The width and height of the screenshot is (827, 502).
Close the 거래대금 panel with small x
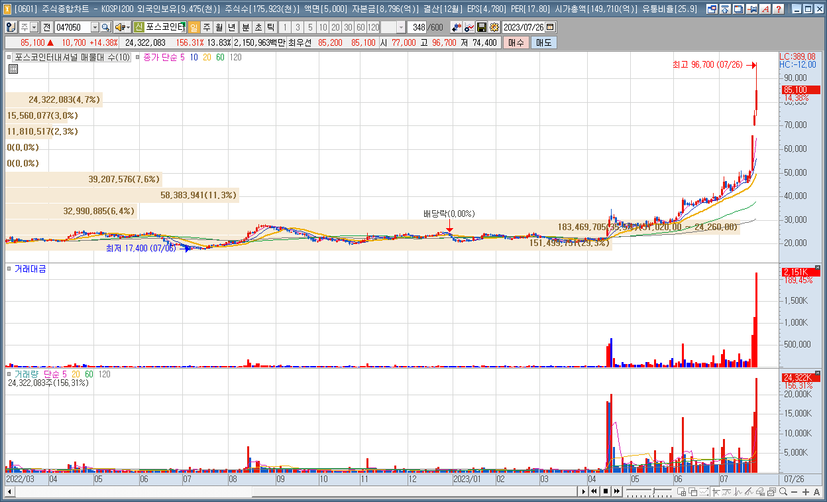tap(818, 268)
